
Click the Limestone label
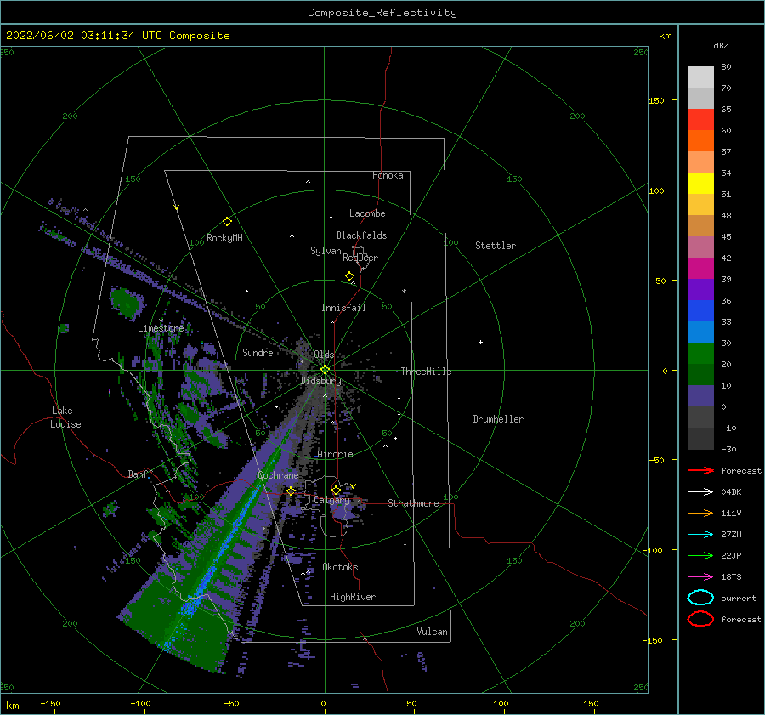(x=161, y=328)
